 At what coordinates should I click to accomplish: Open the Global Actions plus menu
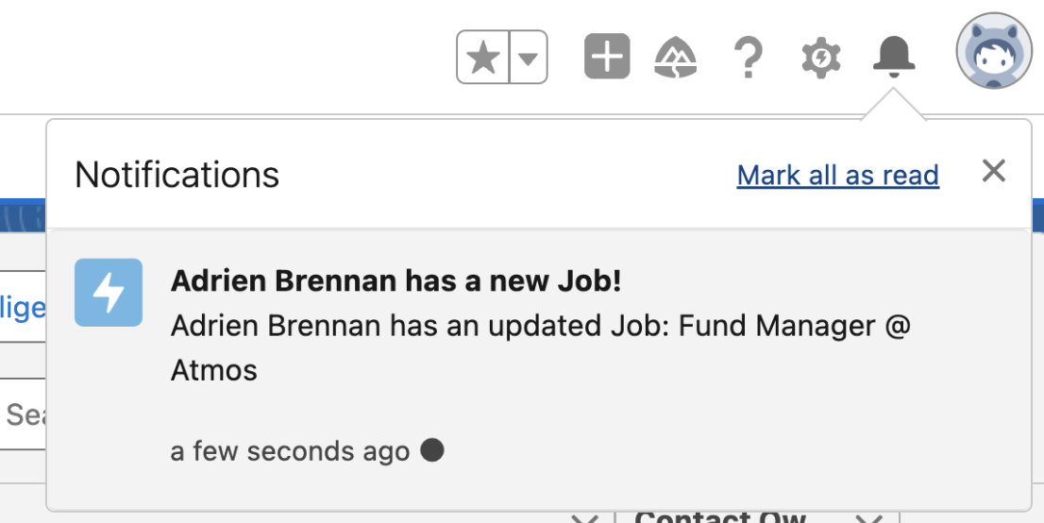pyautogui.click(x=607, y=57)
